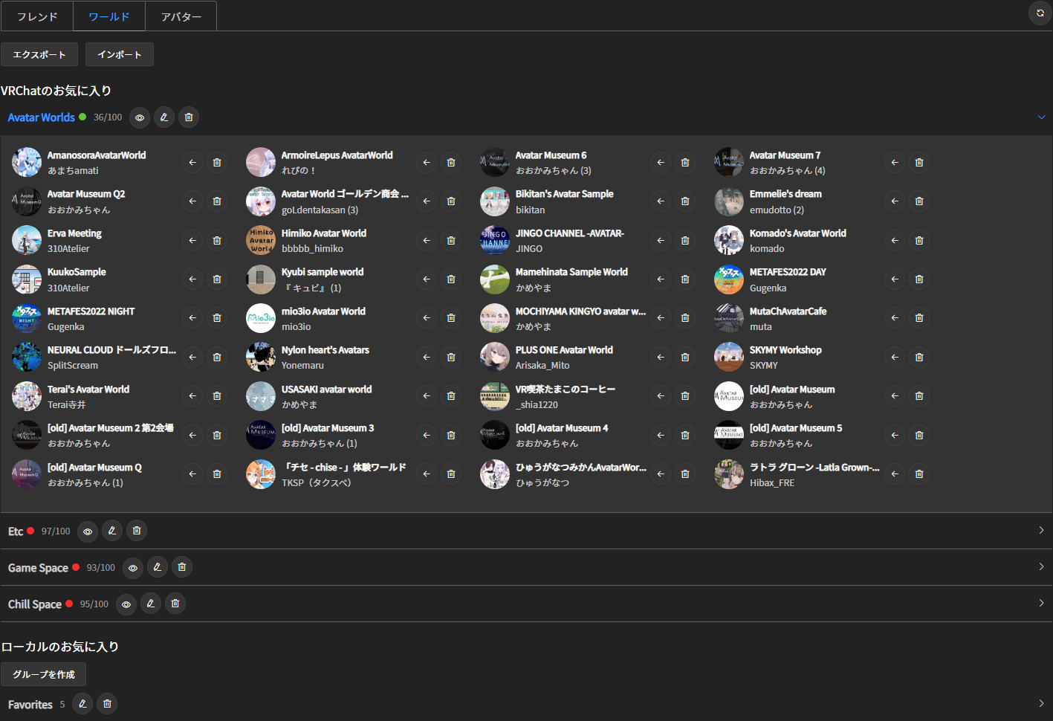Remove AmanosoraAvatarWorld with its trash icon
This screenshot has width=1053, height=721.
[x=216, y=162]
